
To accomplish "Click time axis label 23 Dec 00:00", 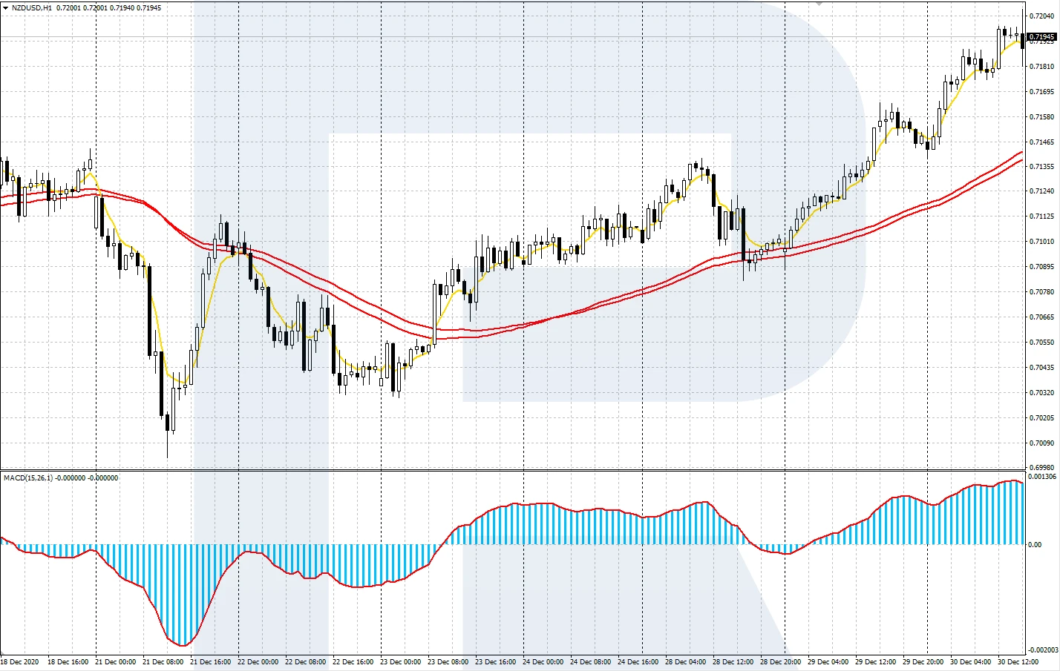I will (x=401, y=661).
